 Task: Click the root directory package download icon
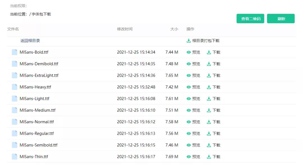tap(189, 41)
